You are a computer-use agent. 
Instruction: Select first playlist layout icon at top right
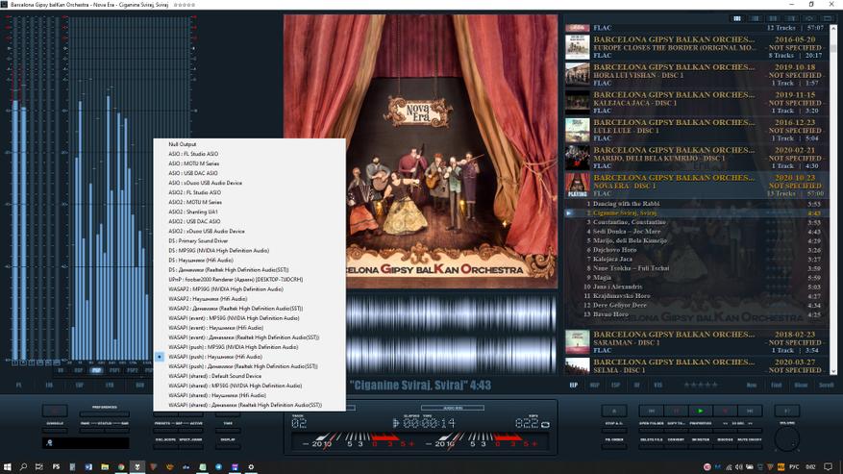[737, 18]
